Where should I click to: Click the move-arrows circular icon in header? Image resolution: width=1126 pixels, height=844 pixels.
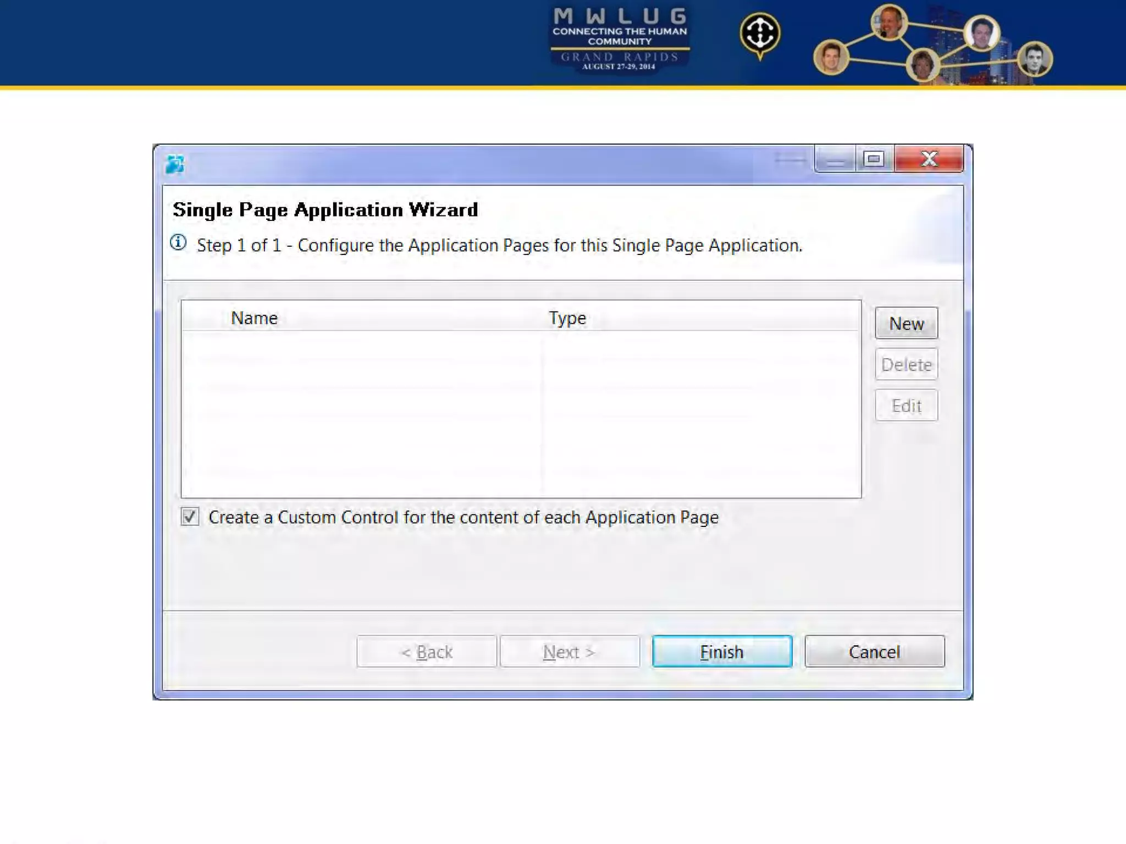pos(759,33)
